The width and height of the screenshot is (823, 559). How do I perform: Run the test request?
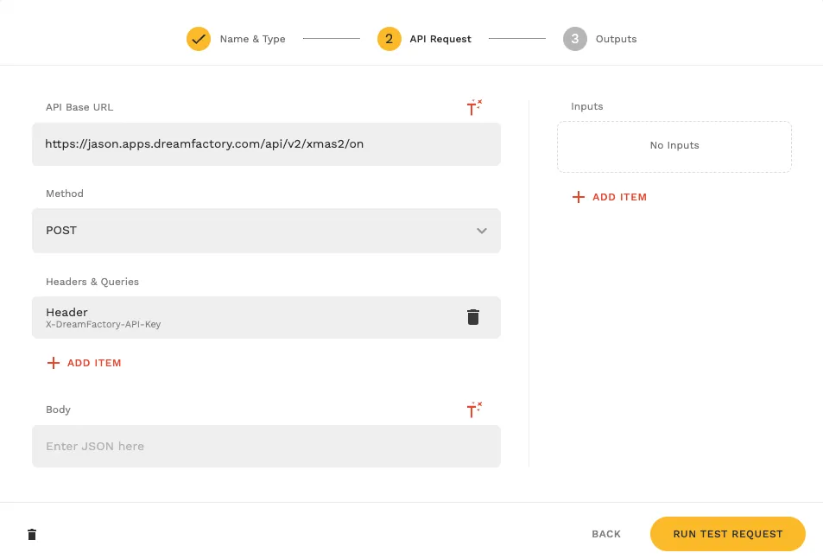click(x=727, y=534)
